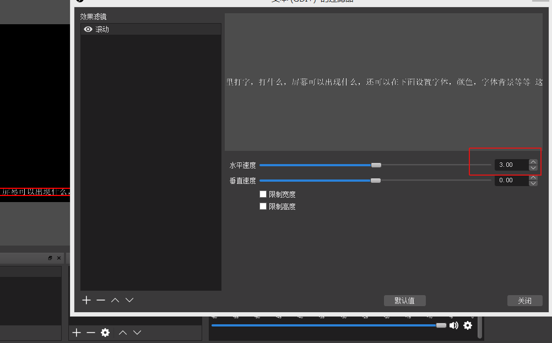Click the 关闭 button
The height and width of the screenshot is (343, 552).
(x=524, y=301)
